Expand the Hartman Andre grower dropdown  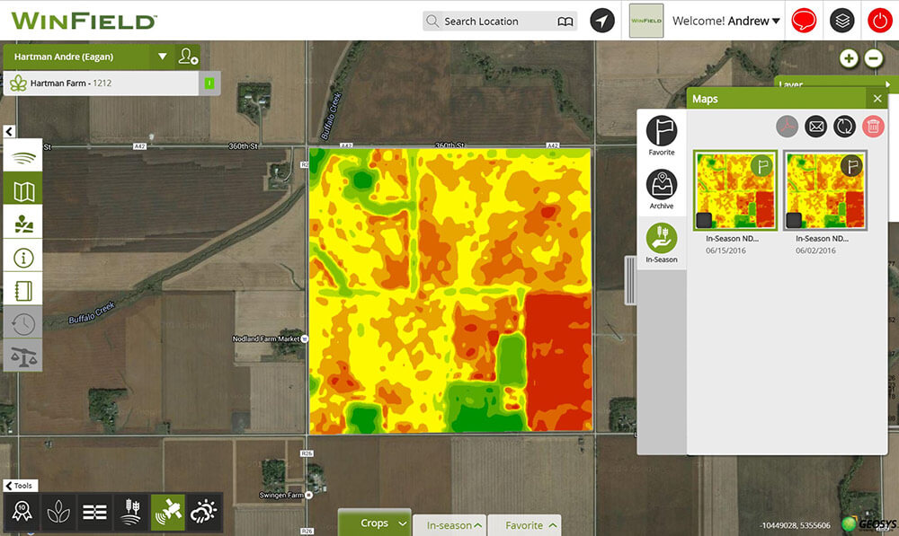coord(163,57)
